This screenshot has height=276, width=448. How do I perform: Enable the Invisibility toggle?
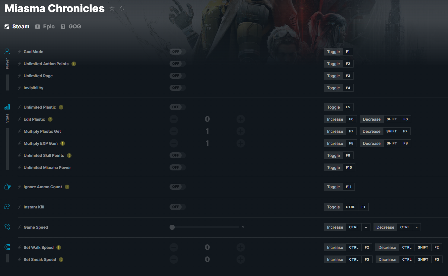click(177, 88)
